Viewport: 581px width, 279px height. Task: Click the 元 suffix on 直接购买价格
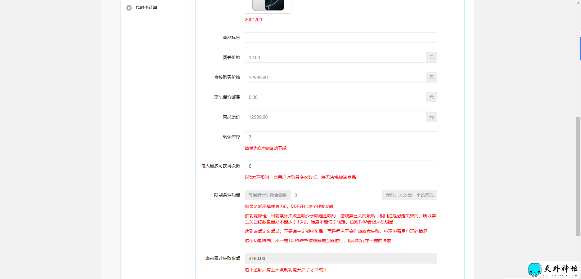coord(431,77)
